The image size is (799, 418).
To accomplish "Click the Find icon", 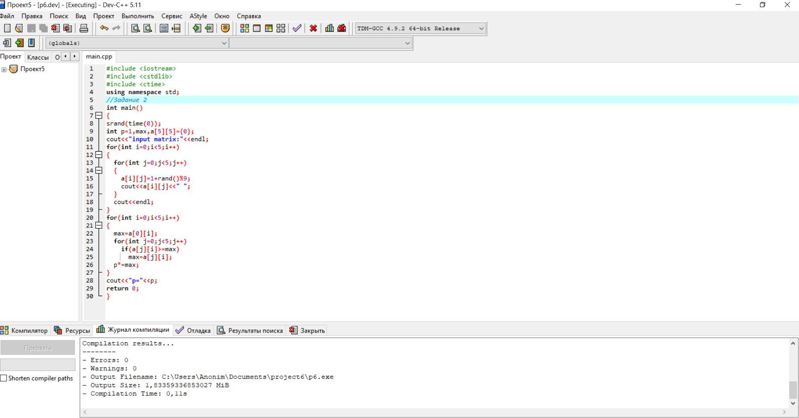I will click(135, 28).
